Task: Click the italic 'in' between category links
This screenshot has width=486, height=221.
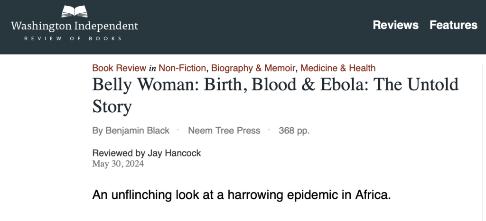Action: pyautogui.click(x=152, y=68)
